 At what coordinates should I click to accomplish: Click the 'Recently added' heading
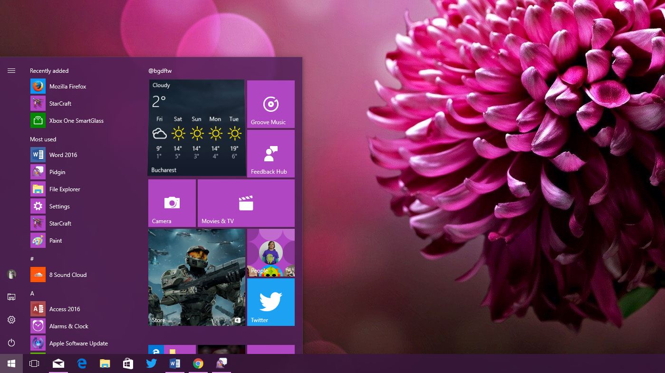coord(49,71)
